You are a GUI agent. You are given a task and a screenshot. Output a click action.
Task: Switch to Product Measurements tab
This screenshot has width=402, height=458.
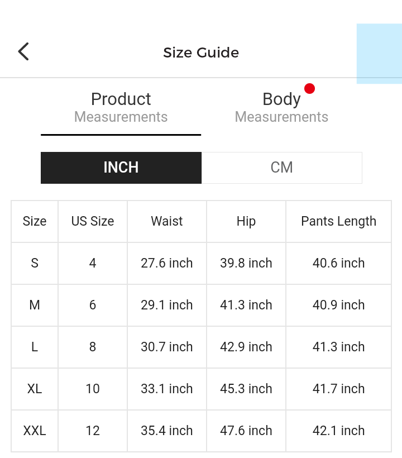pos(121,107)
